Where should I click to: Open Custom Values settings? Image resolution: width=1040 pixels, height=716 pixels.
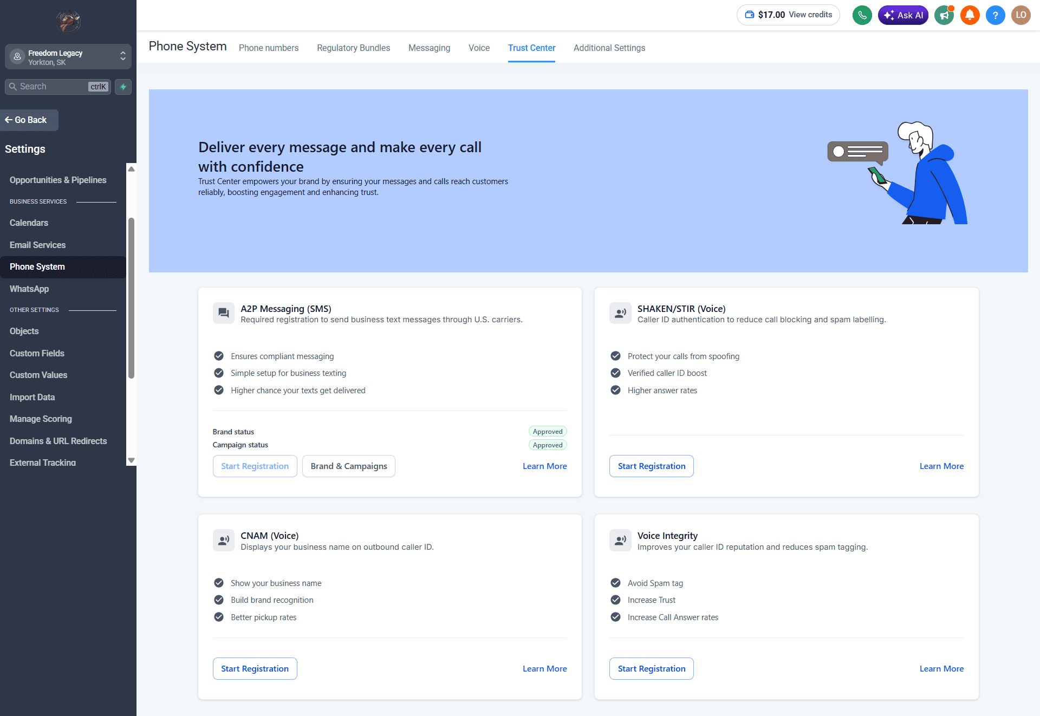38,375
